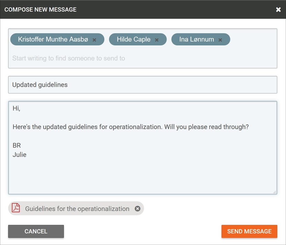Image resolution: width=286 pixels, height=245 pixels.
Task: Click inside the message body text area
Action: [143, 148]
